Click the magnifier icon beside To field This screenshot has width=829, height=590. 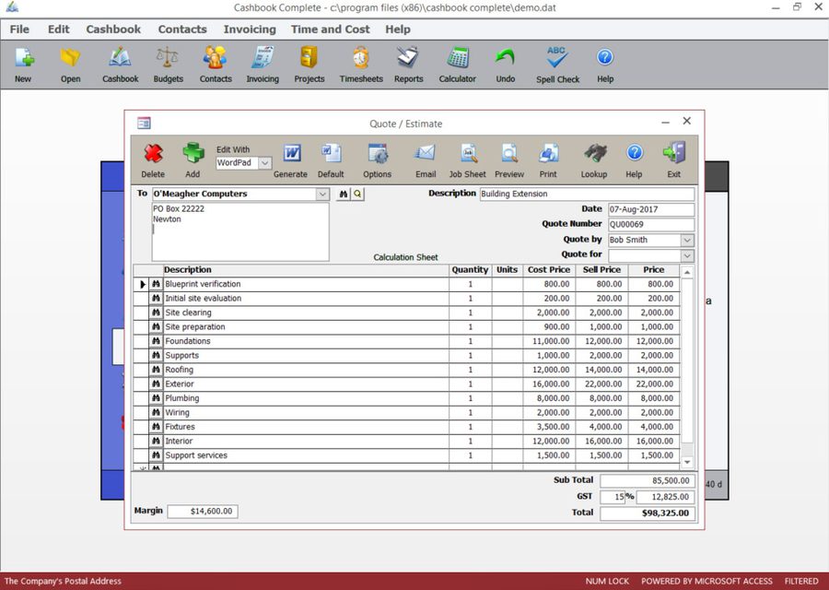click(x=358, y=195)
